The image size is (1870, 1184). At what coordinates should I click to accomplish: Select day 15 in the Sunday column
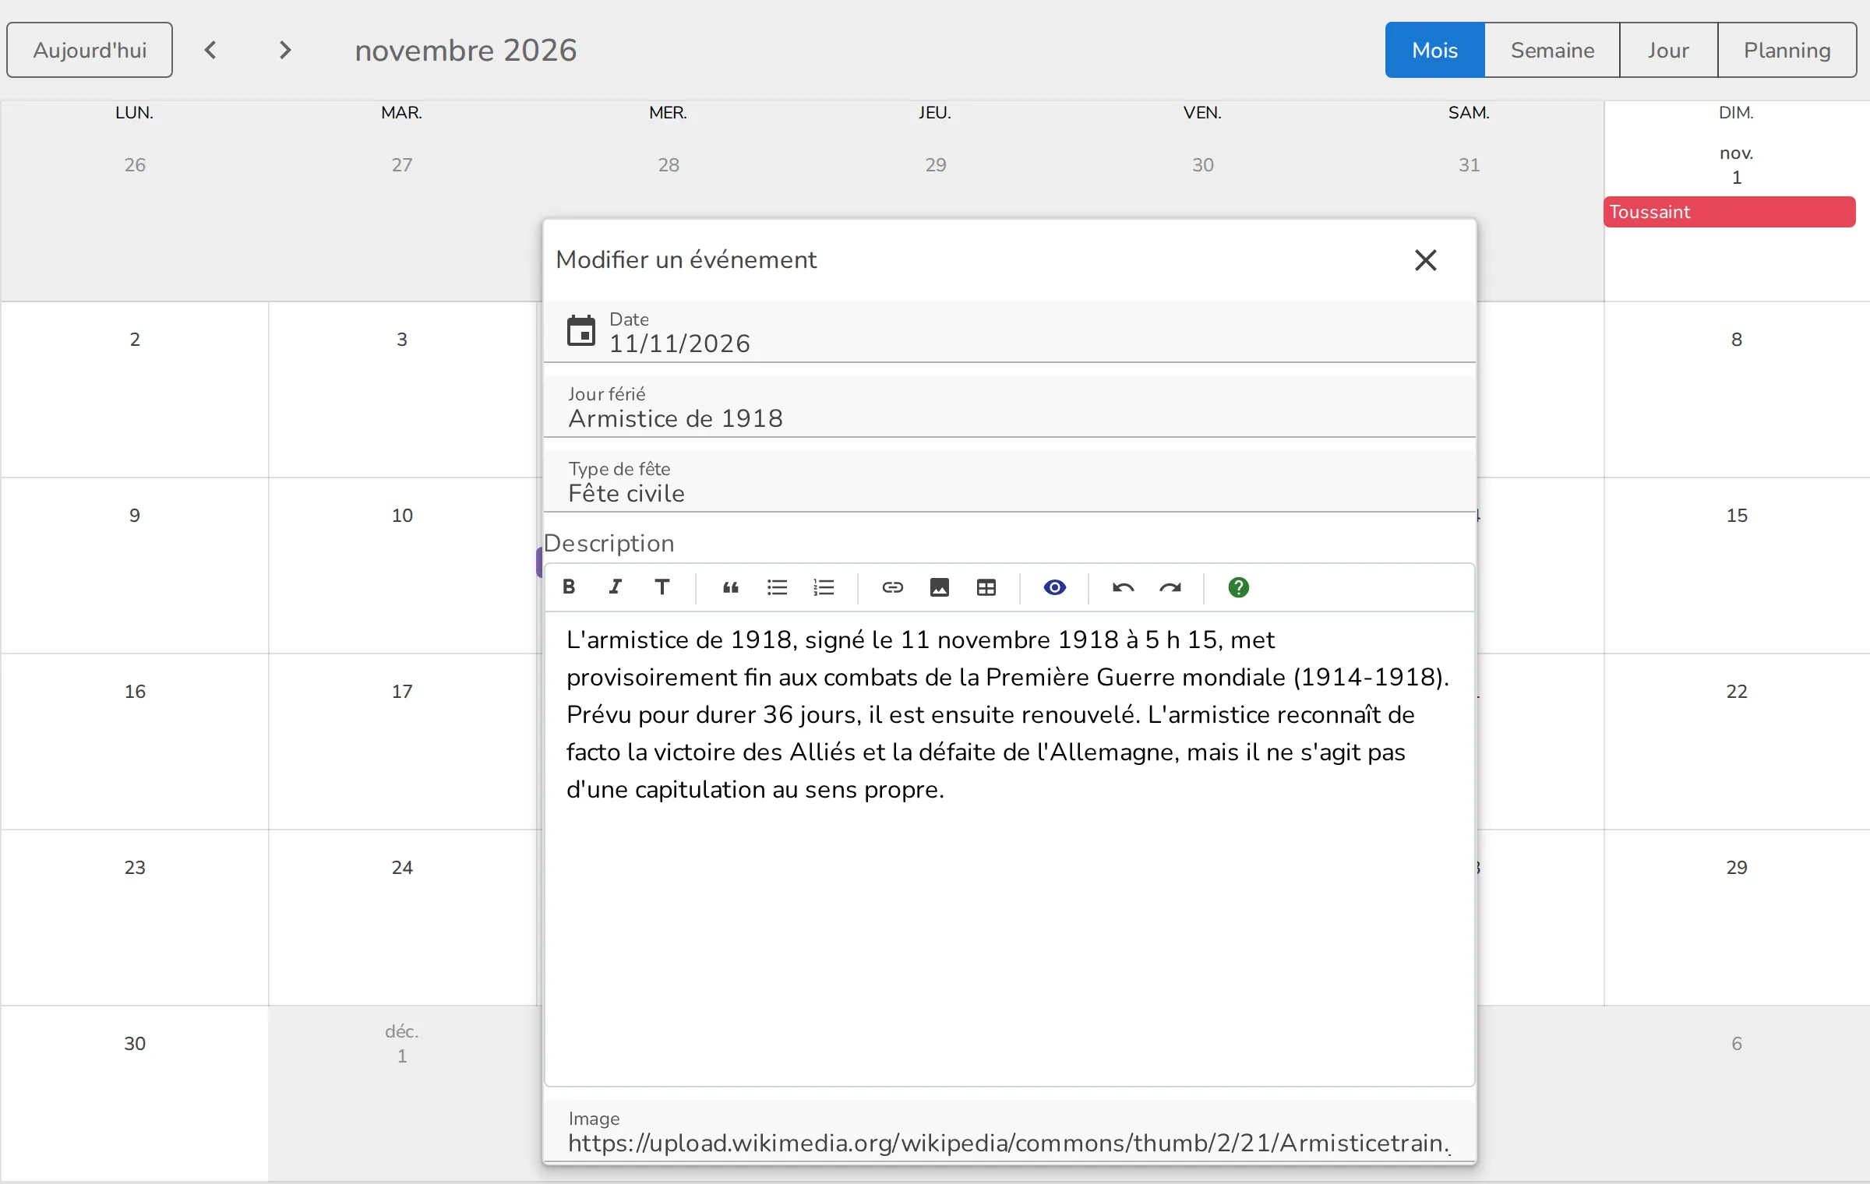[x=1737, y=516]
